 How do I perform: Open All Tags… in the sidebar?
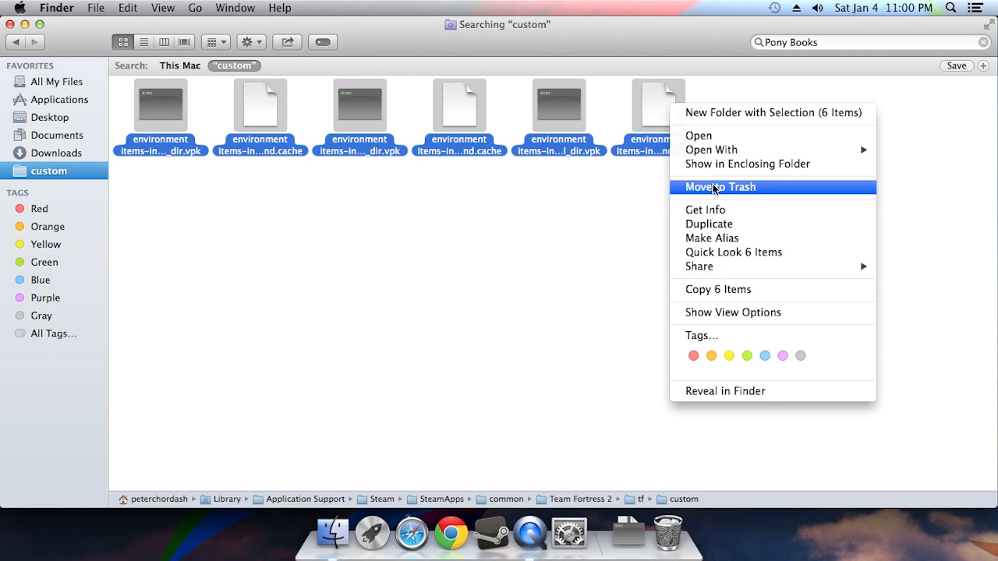point(55,333)
